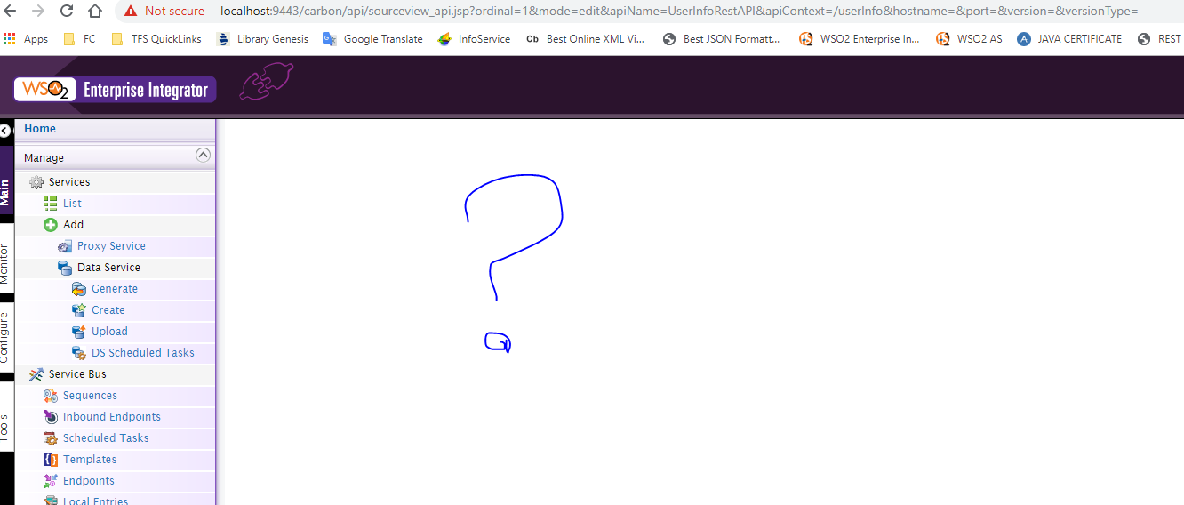Viewport: 1184px width, 505px height.
Task: Open the Home link in sidebar
Action: click(x=40, y=129)
